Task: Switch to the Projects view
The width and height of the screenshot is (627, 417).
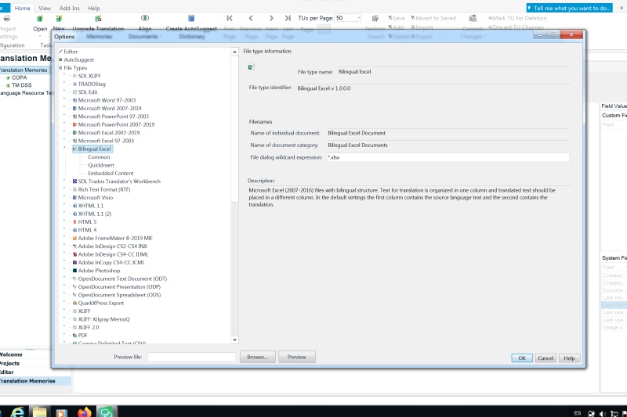Action: point(9,363)
